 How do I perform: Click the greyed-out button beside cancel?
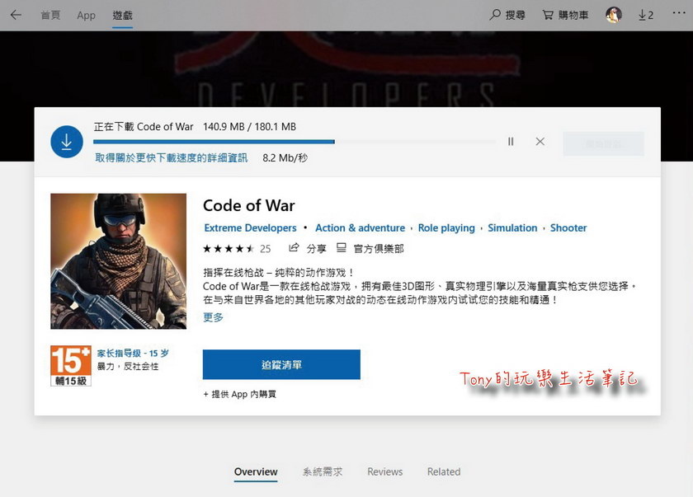point(603,144)
